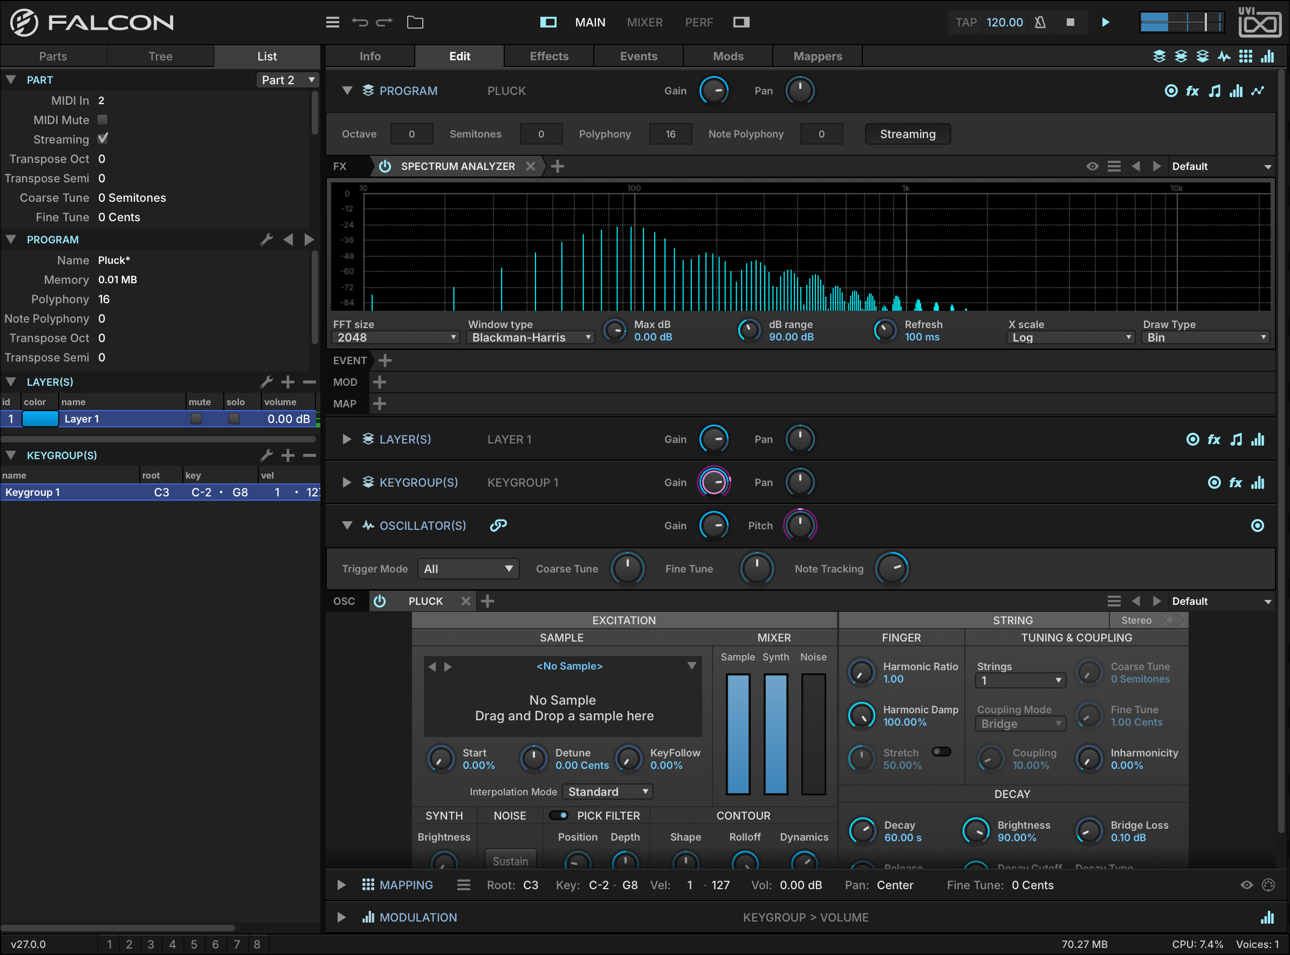Switch to the Mappers tab
The image size is (1290, 955).
click(818, 56)
